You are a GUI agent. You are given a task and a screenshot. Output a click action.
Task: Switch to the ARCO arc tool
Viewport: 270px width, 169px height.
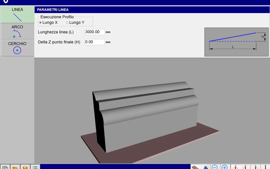17,31
